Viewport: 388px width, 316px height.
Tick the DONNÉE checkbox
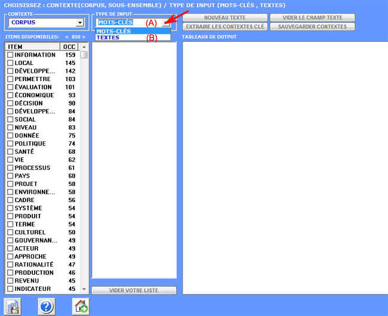(10, 135)
